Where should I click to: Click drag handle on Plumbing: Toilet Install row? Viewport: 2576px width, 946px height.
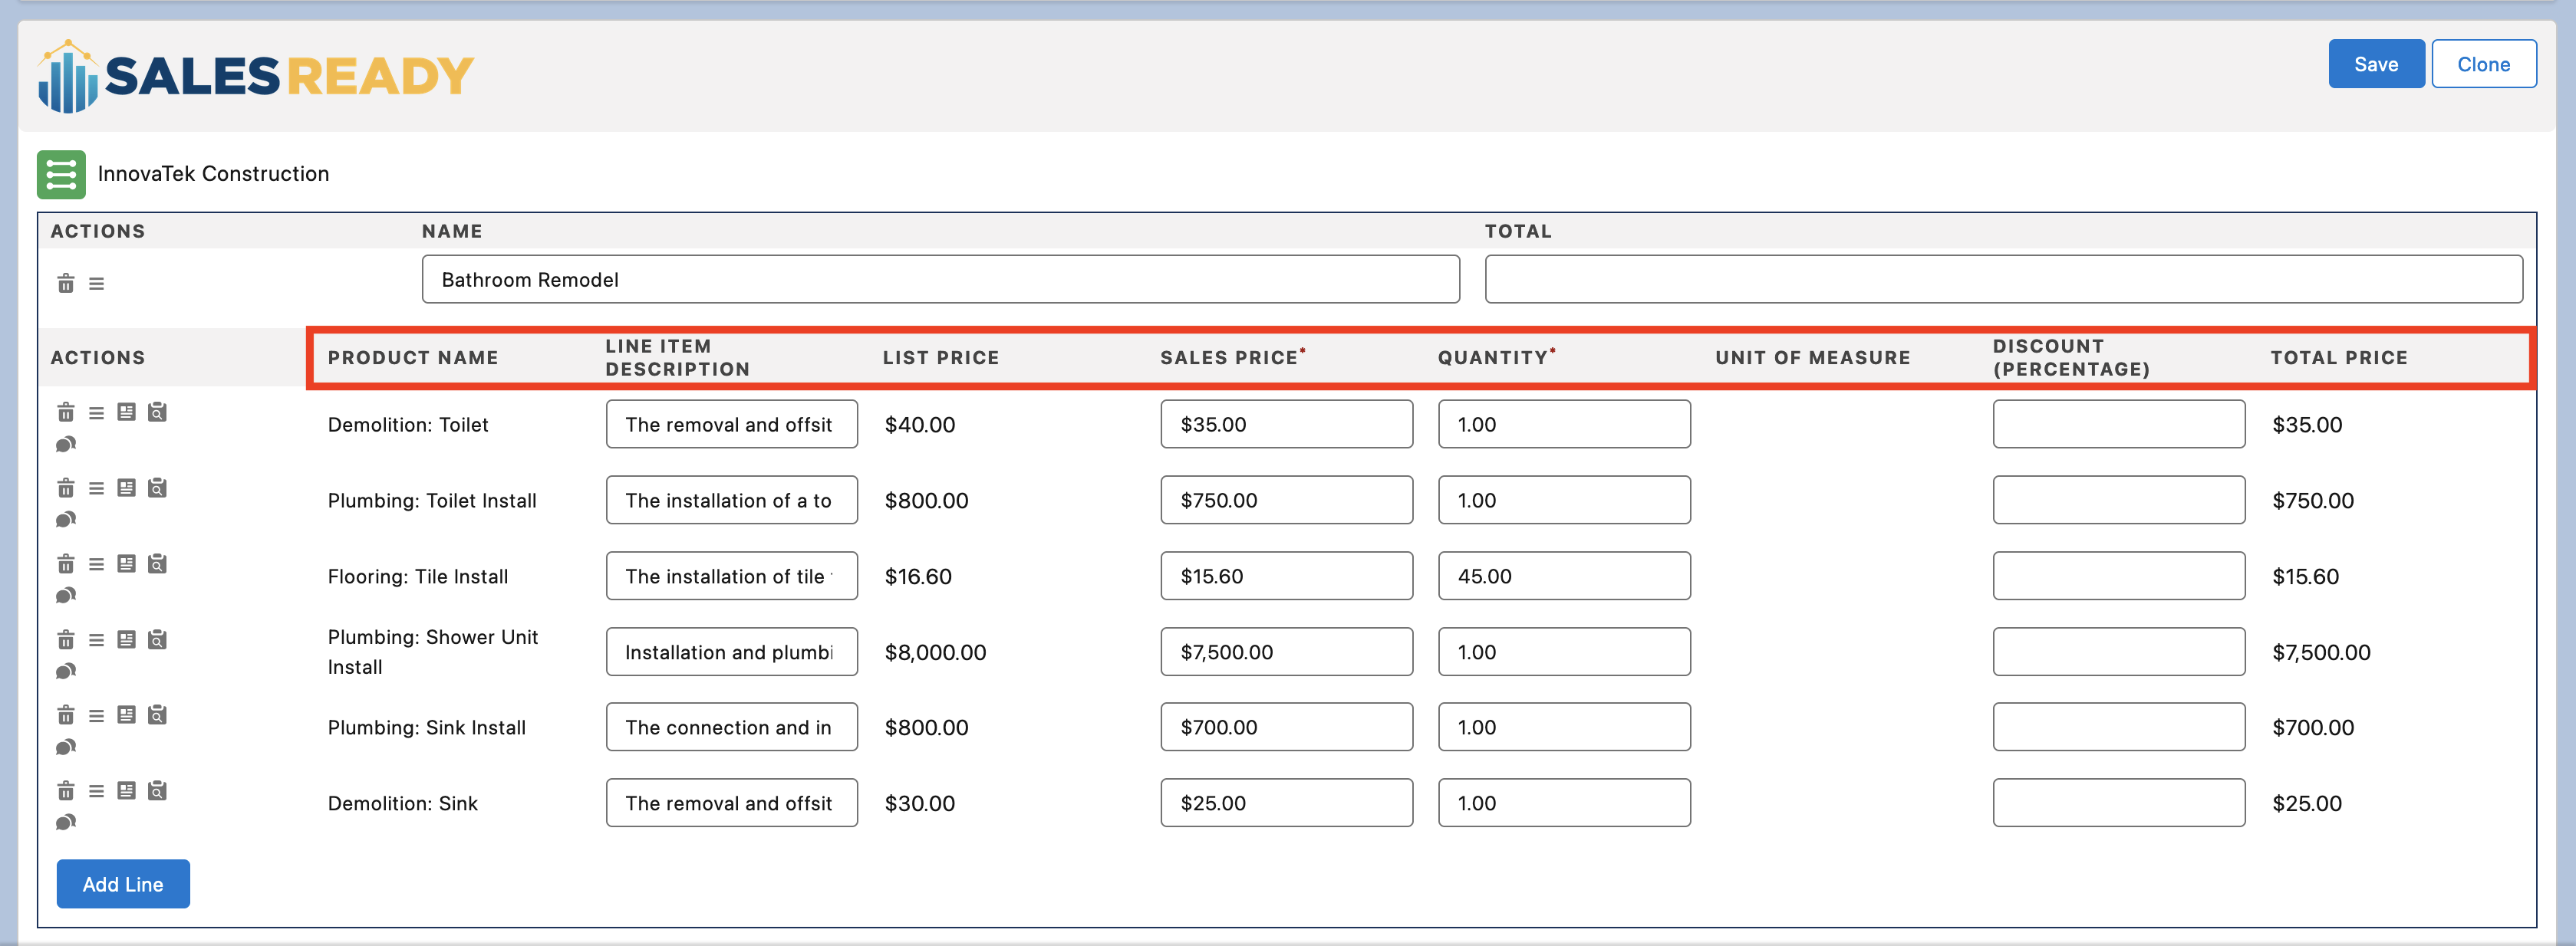click(96, 488)
